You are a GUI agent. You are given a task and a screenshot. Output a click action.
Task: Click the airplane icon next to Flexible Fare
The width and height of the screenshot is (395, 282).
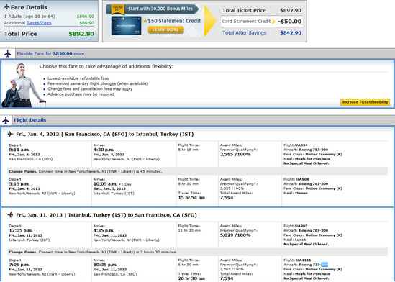8,53
